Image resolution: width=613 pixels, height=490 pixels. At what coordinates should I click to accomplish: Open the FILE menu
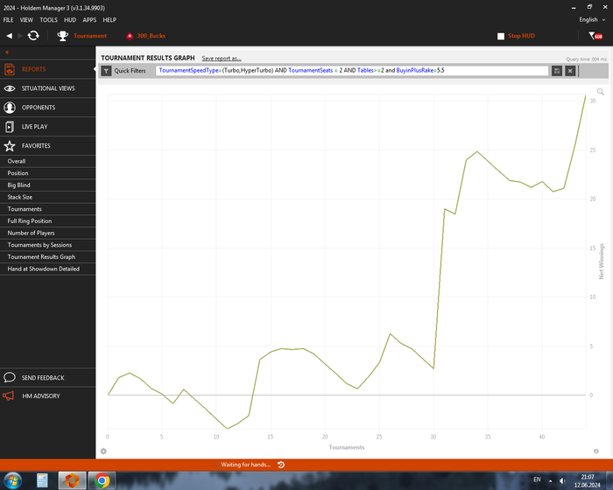[x=8, y=20]
